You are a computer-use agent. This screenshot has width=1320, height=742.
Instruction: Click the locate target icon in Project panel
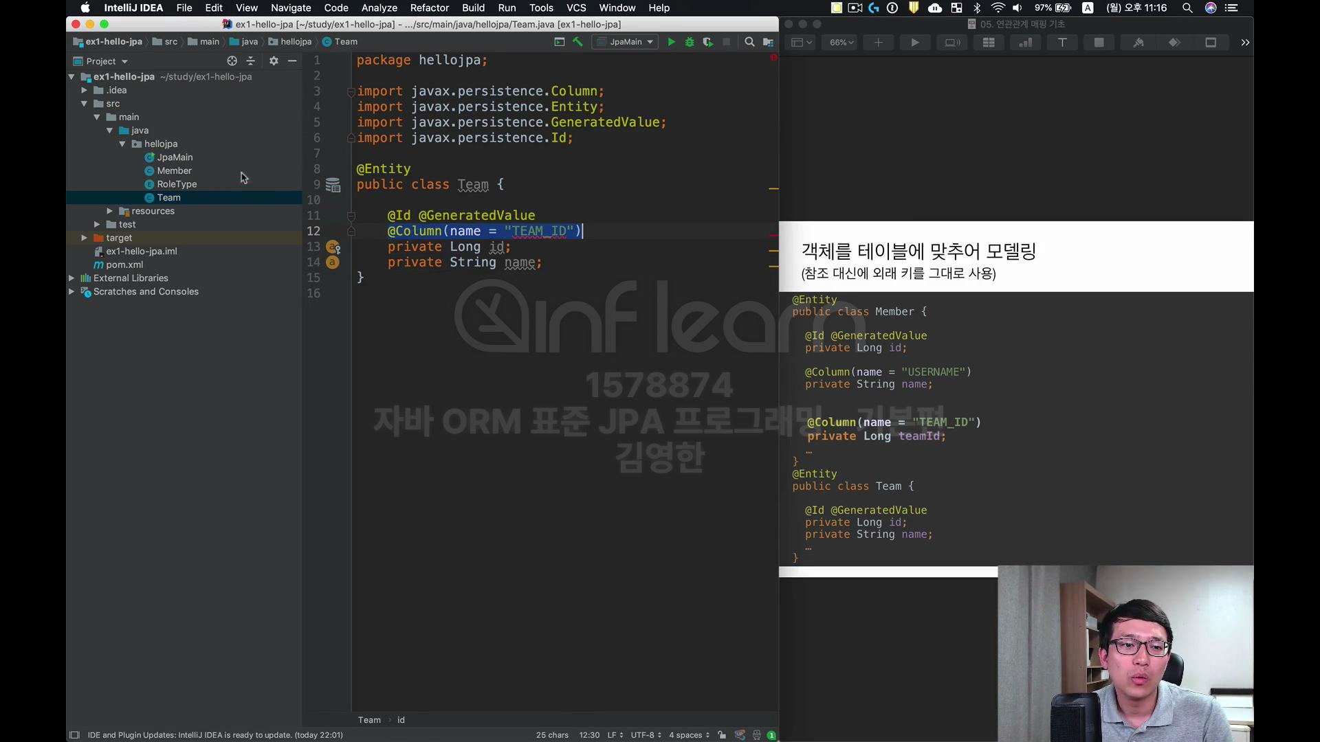[x=232, y=61]
